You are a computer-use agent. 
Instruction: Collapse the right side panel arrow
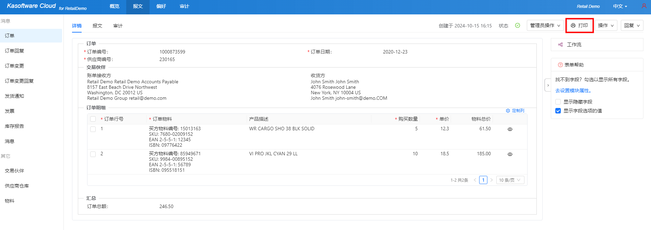pyautogui.click(x=548, y=85)
